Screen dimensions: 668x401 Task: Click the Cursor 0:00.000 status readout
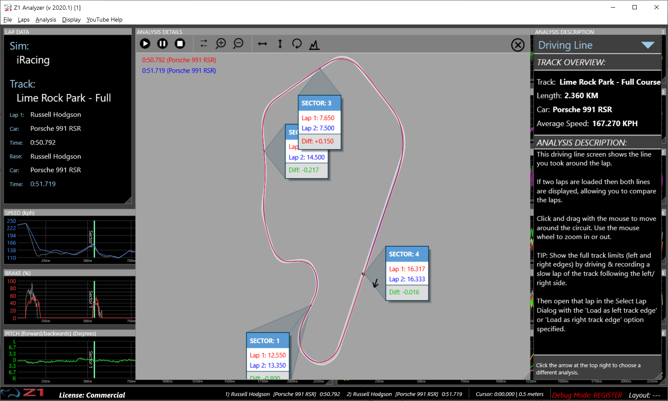[510, 394]
